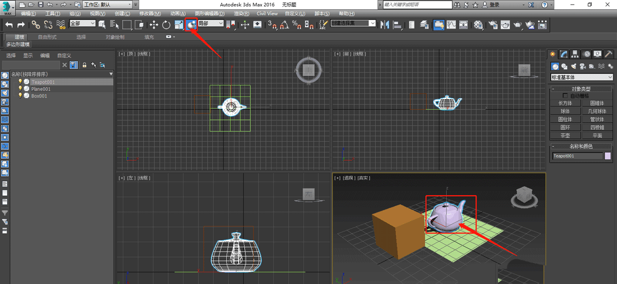Toggle the Angle Snap button
The height and width of the screenshot is (284, 617).
(284, 24)
